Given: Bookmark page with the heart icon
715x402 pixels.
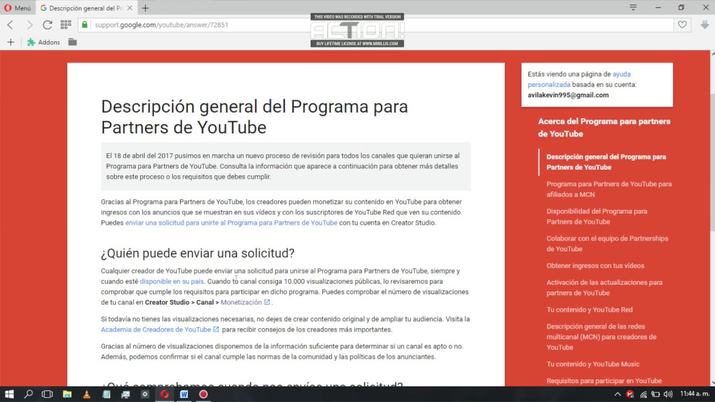Looking at the screenshot, I should coord(682,25).
